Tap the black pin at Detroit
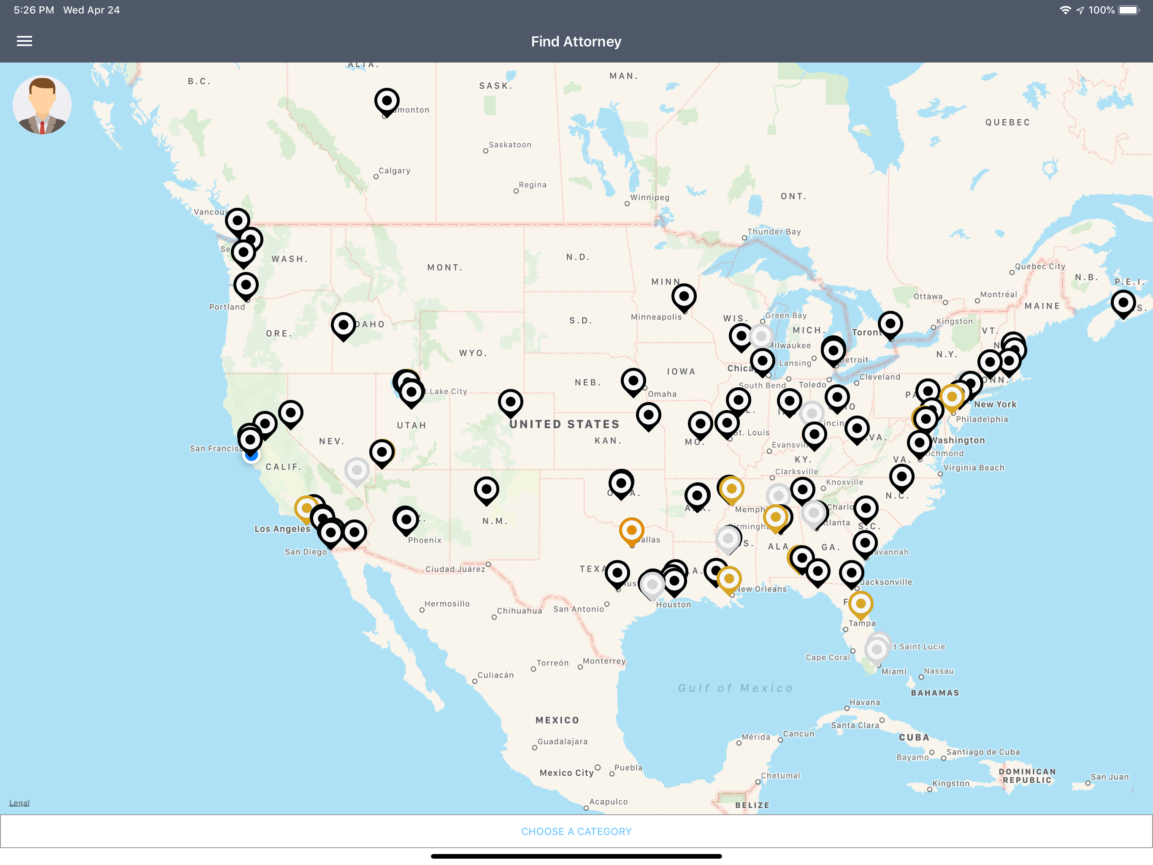The image size is (1153, 865). [833, 351]
